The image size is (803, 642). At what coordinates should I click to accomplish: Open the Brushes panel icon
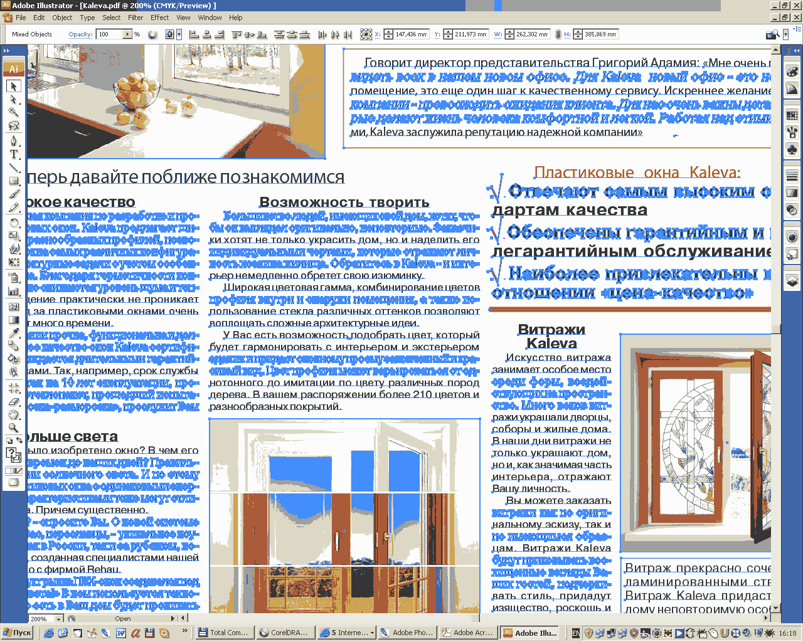tap(792, 133)
